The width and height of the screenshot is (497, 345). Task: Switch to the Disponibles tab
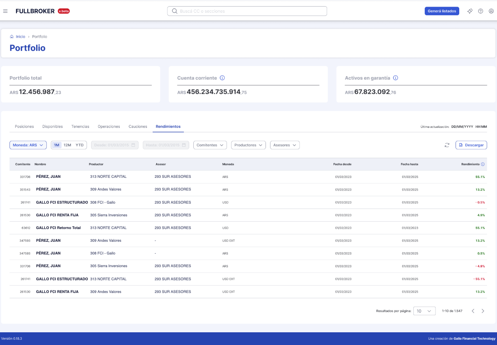(53, 127)
